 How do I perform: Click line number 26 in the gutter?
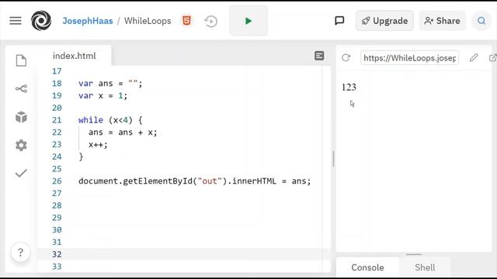(57, 181)
